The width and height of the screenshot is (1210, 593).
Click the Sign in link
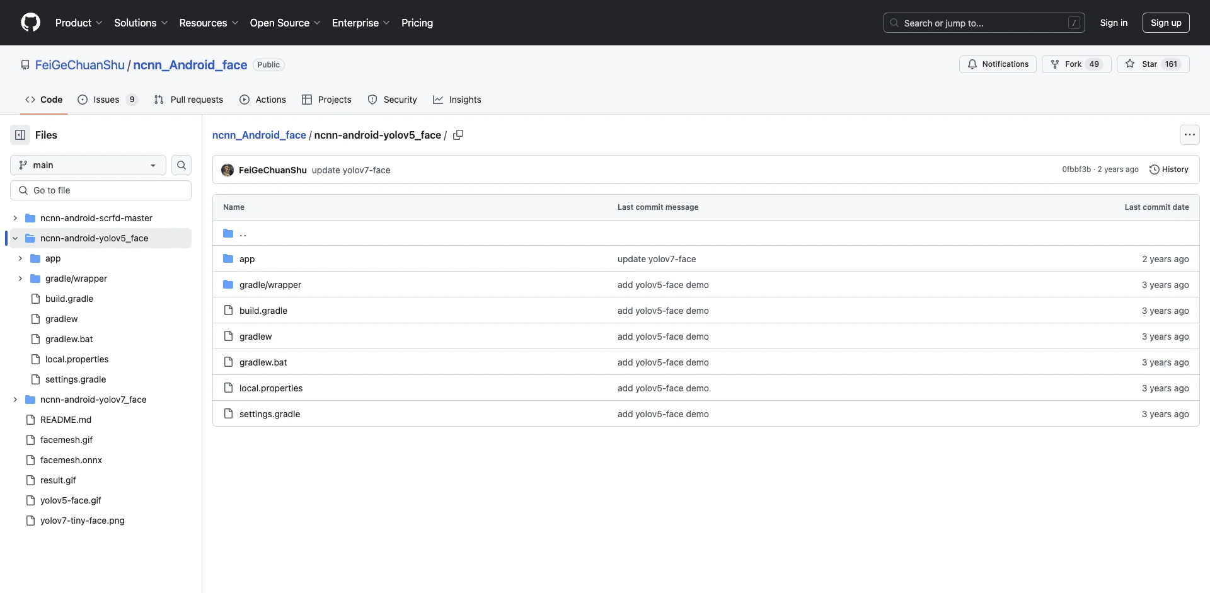point(1114,23)
